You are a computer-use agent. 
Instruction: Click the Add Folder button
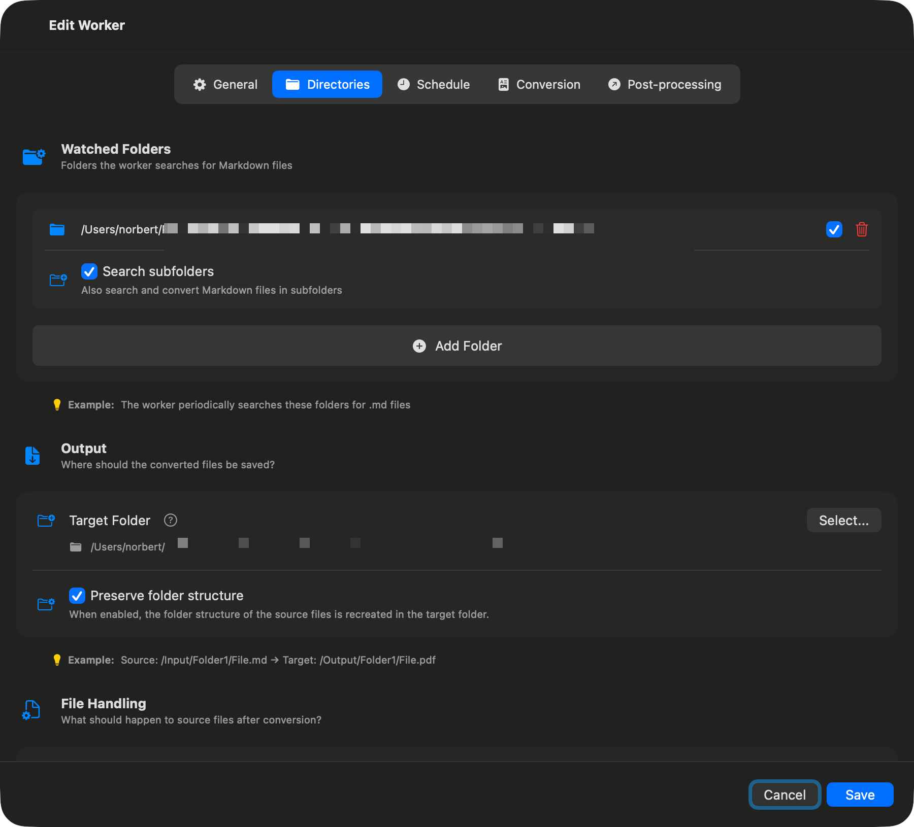pos(457,346)
